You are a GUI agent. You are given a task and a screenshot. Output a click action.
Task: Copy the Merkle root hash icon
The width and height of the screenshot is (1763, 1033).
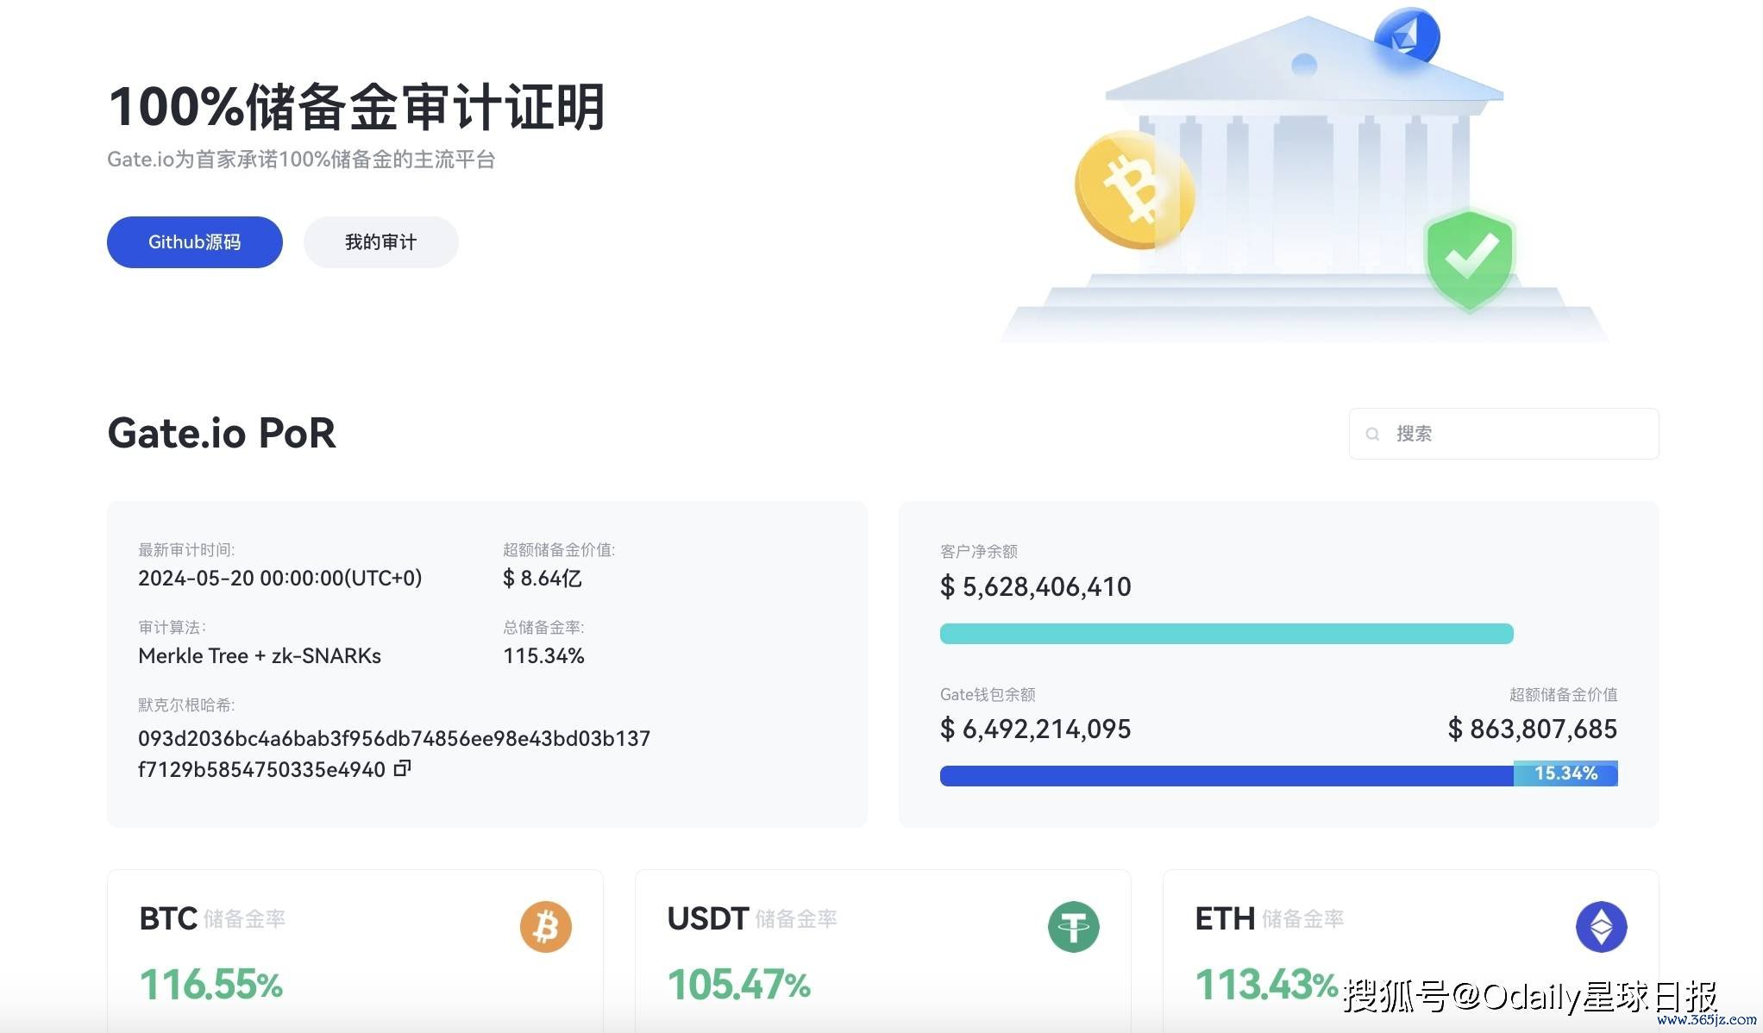[x=402, y=767]
